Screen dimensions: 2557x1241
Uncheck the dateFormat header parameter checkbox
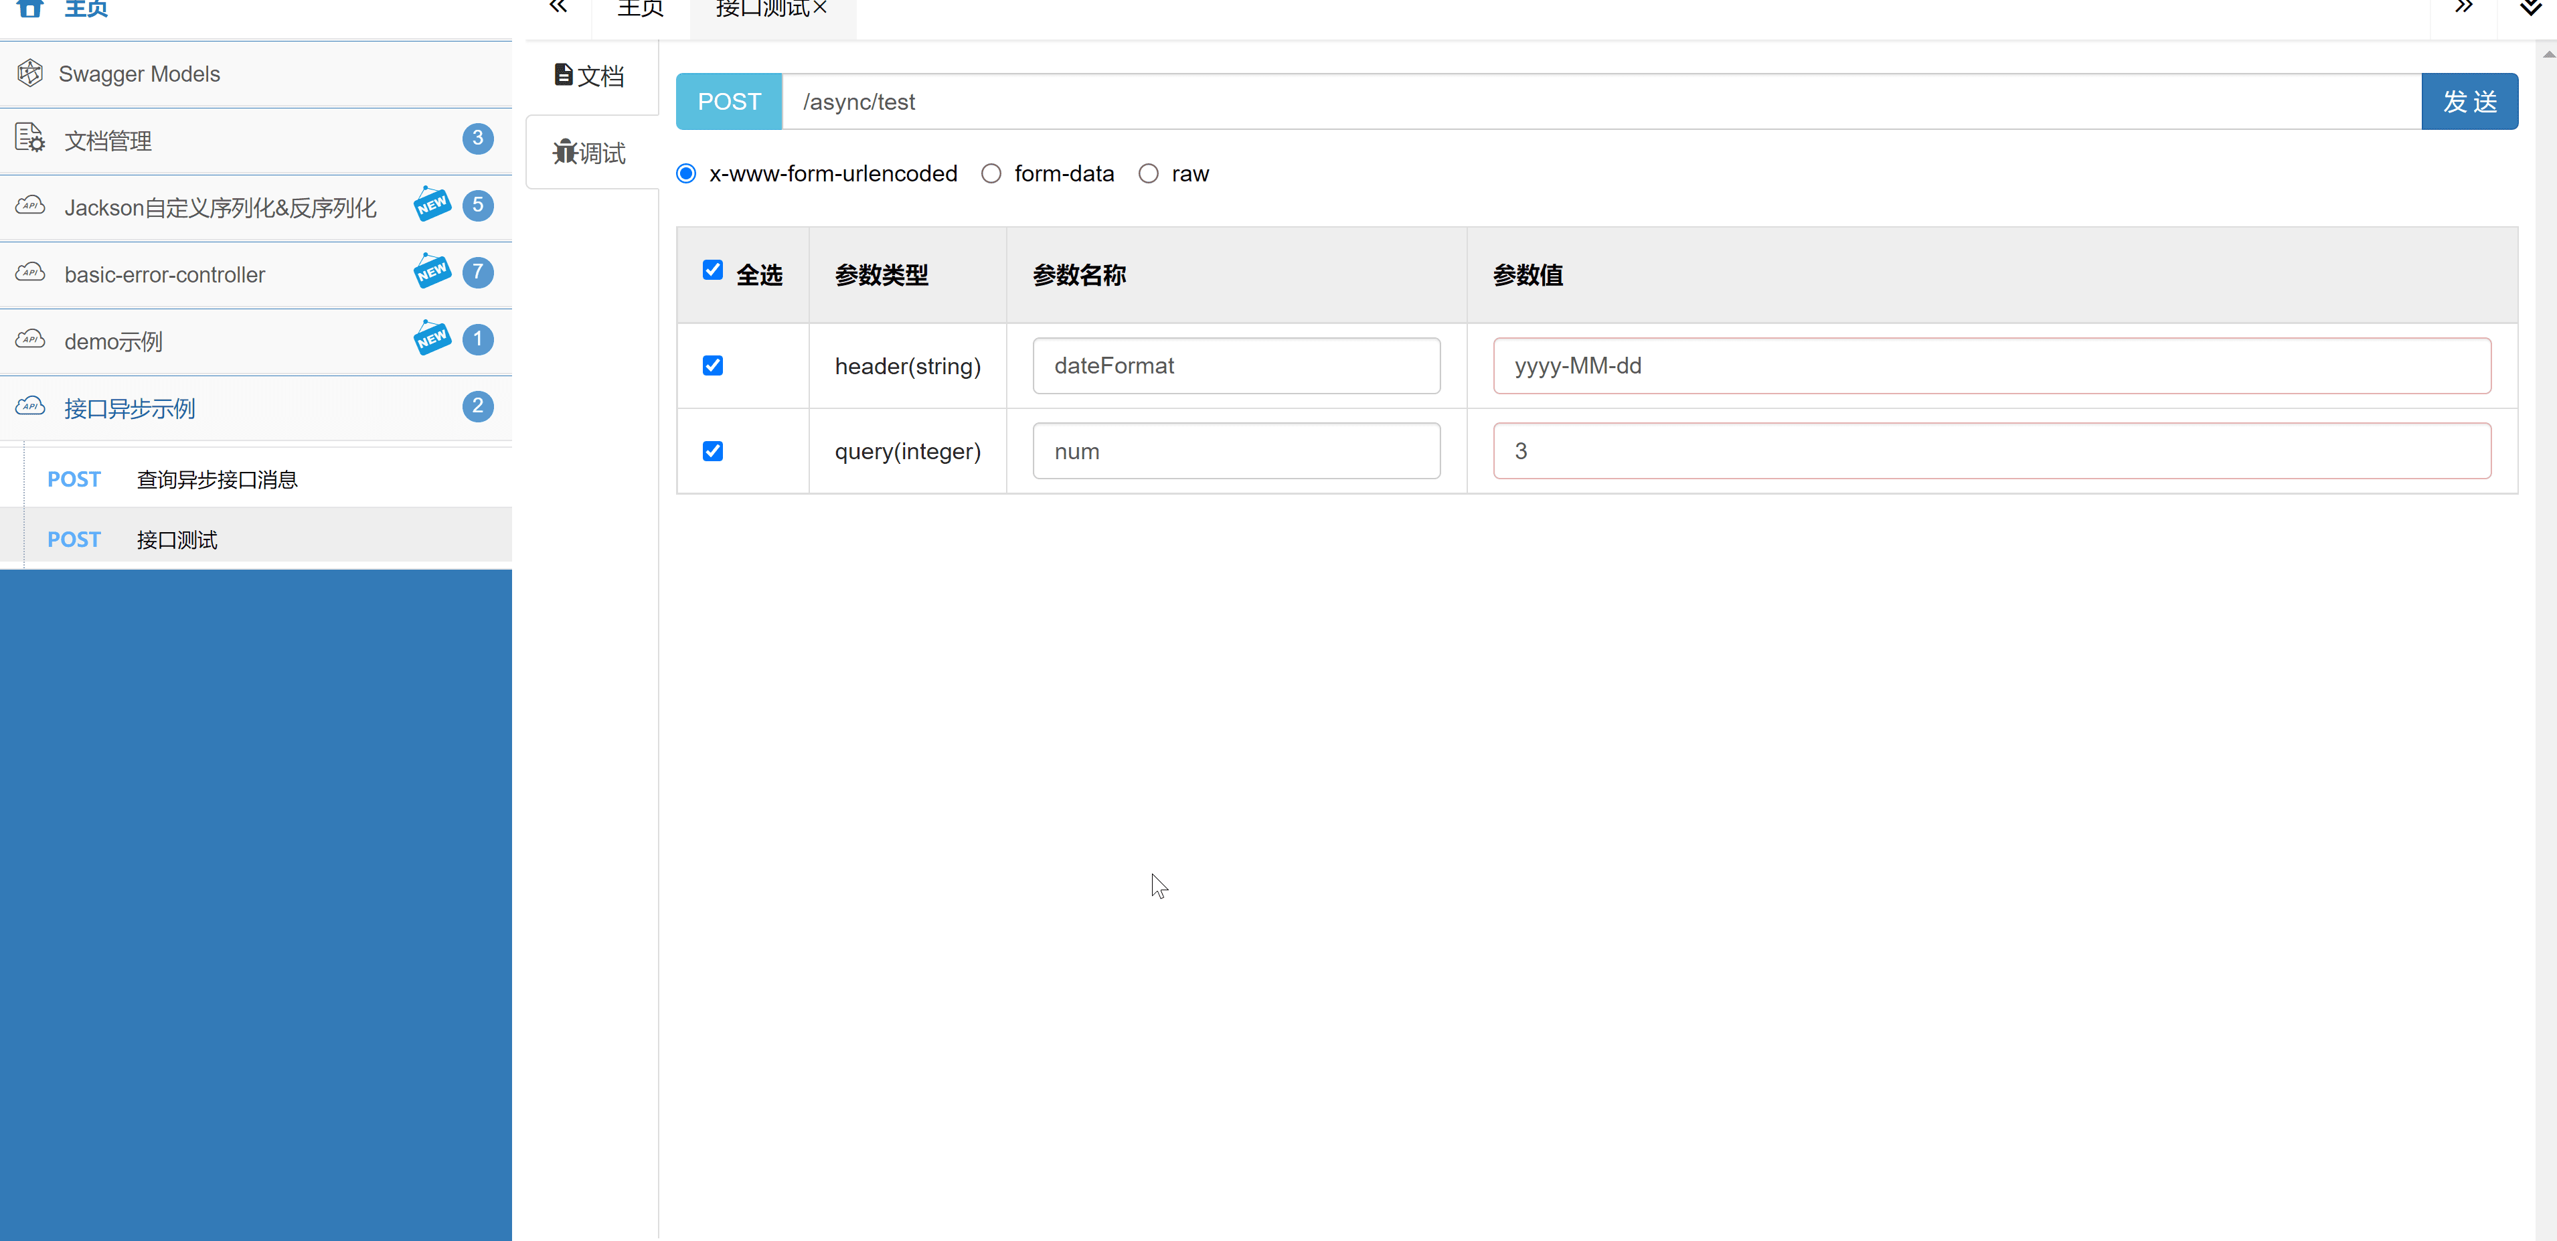click(713, 365)
